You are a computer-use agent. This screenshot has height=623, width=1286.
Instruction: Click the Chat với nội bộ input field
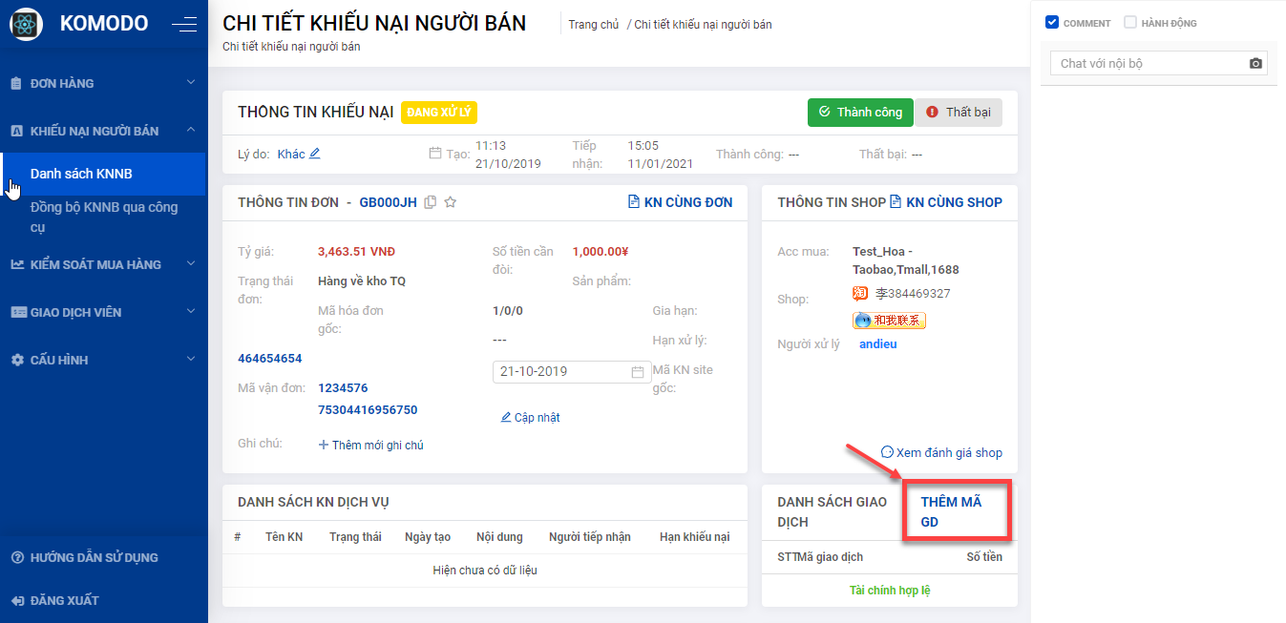coord(1146,64)
